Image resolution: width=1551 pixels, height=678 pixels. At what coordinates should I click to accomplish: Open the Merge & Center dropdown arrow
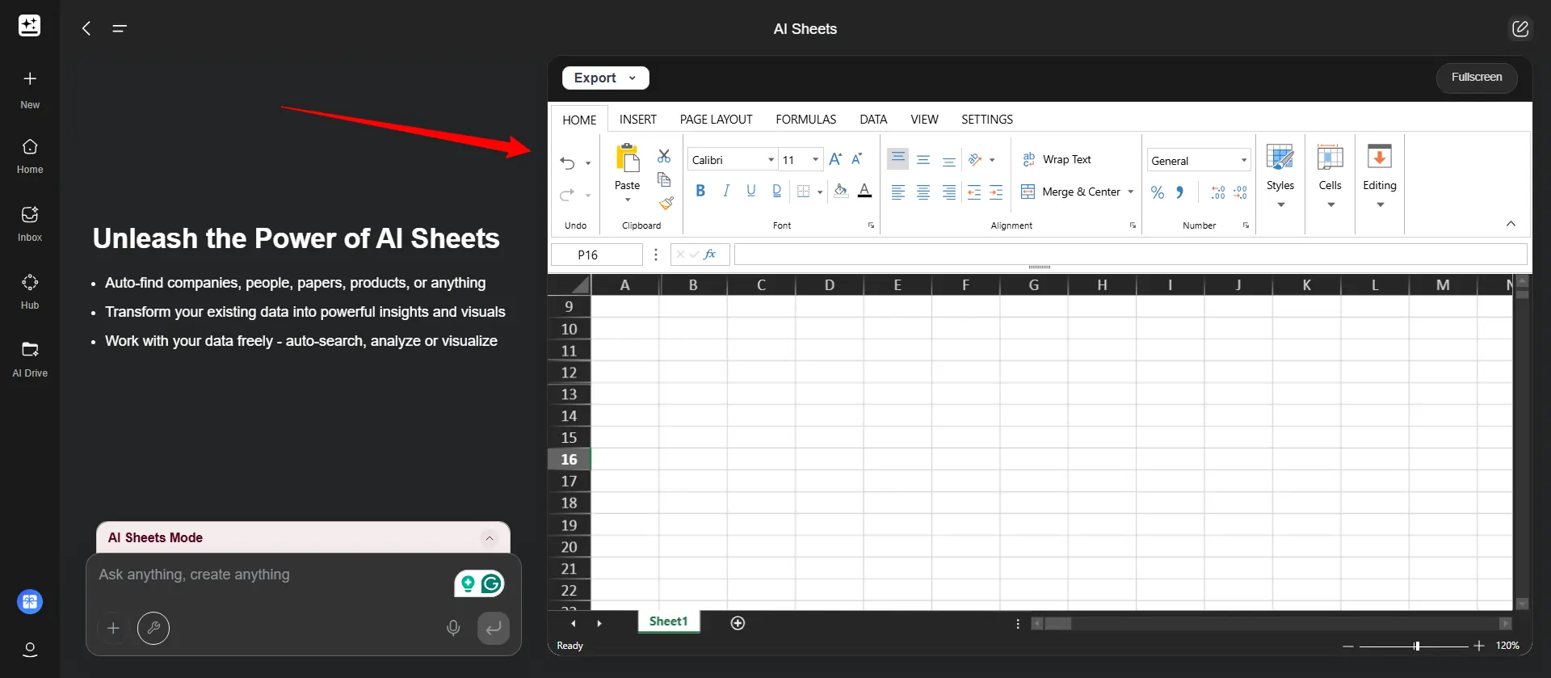pyautogui.click(x=1130, y=192)
